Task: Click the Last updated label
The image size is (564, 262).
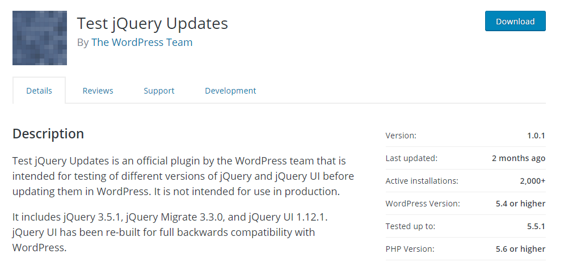Action: tap(411, 158)
